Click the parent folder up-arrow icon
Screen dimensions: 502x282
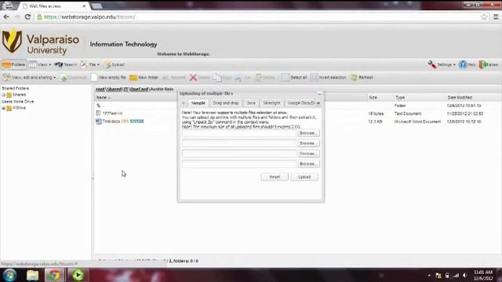[x=99, y=106]
